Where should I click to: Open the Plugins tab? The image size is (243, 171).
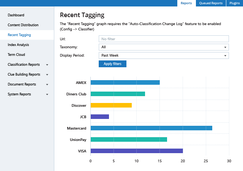point(234,3)
